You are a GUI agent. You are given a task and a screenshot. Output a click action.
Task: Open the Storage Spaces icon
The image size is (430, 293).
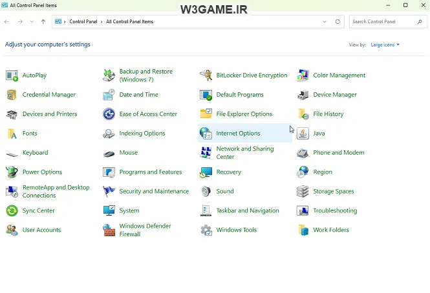(303, 192)
